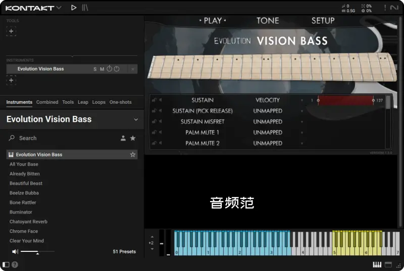Screen dimensions: 404x271
Task: Open the One-shots tab
Action: tap(120, 102)
